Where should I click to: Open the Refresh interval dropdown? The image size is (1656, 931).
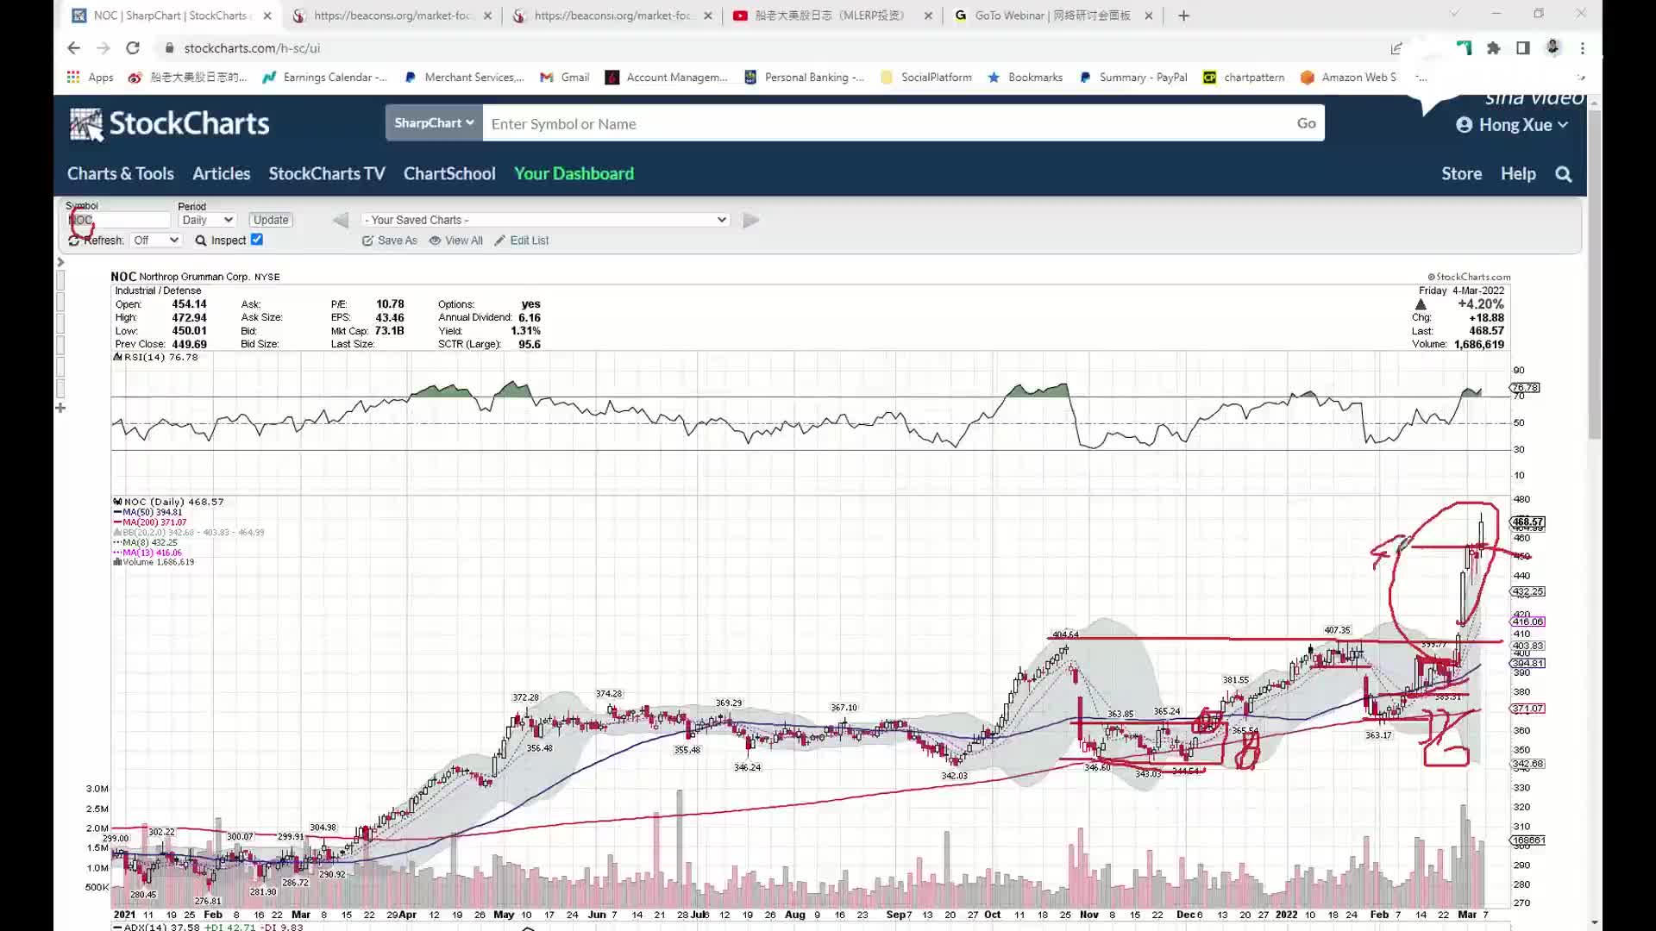[x=155, y=241]
